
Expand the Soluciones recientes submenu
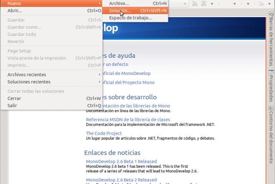51,82
